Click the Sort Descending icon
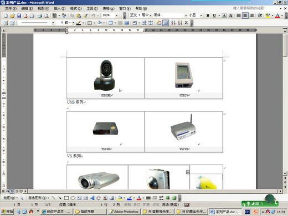 (180, 23)
